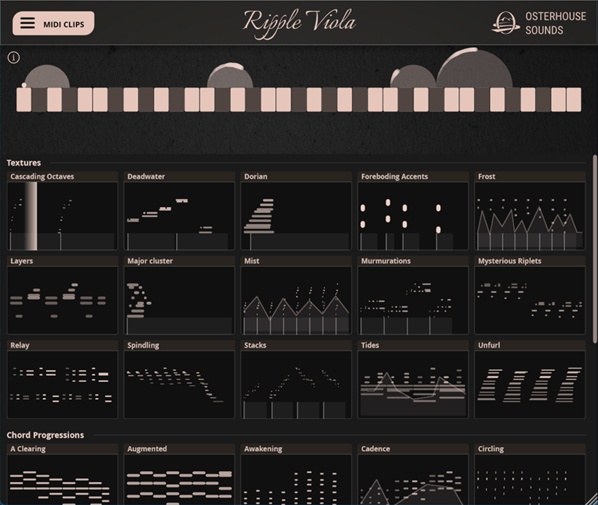Viewport: 598px width, 505px height.
Task: Click the Chord Progressions section heading
Action: (x=46, y=435)
